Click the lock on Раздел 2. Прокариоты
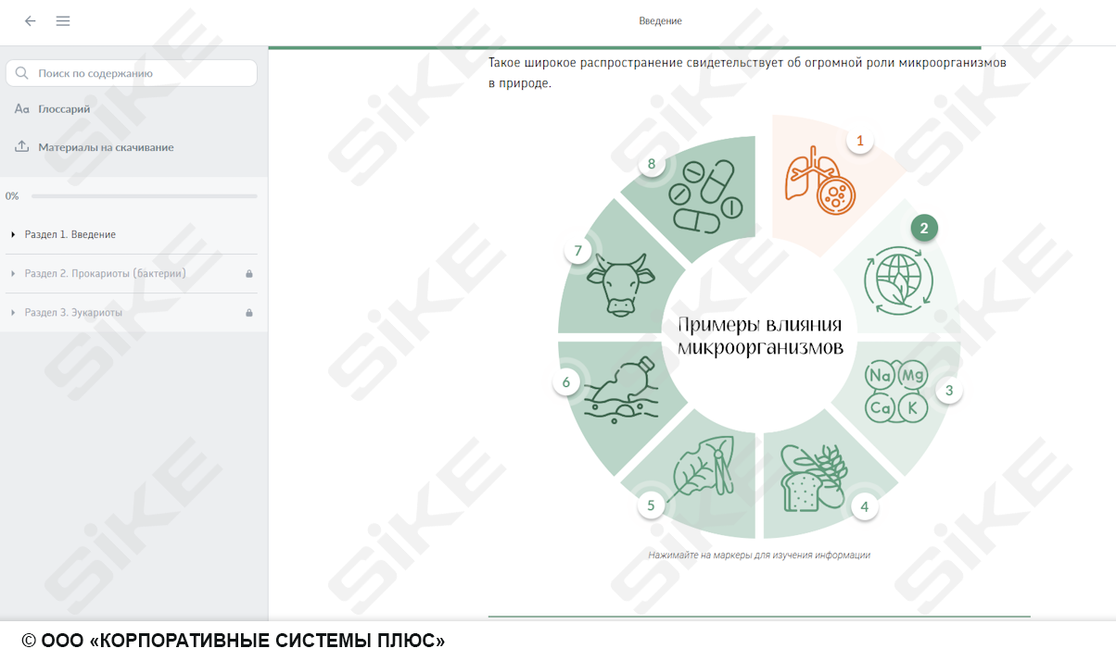 point(248,273)
